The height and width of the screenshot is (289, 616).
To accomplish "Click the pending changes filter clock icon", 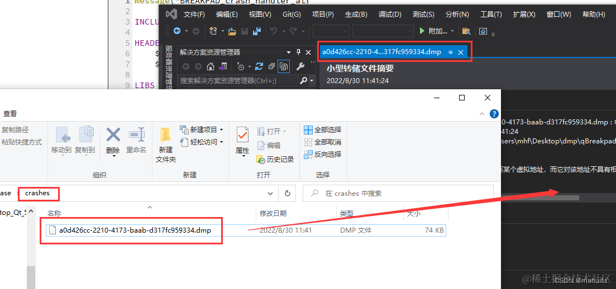I will [241, 66].
